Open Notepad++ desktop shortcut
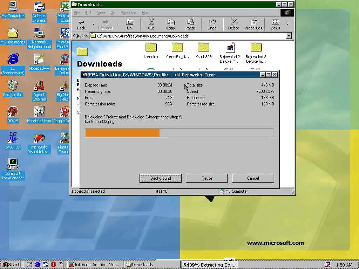 click(39, 62)
